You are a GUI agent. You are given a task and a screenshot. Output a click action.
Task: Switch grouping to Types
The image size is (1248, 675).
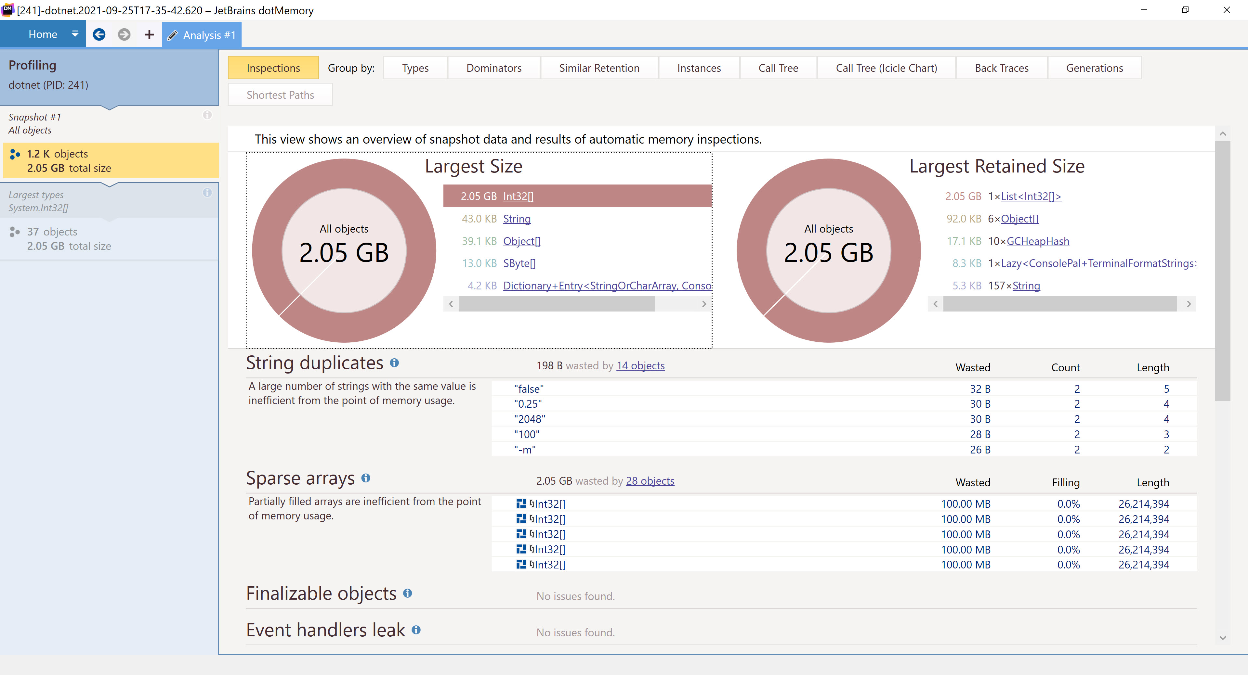click(x=415, y=68)
